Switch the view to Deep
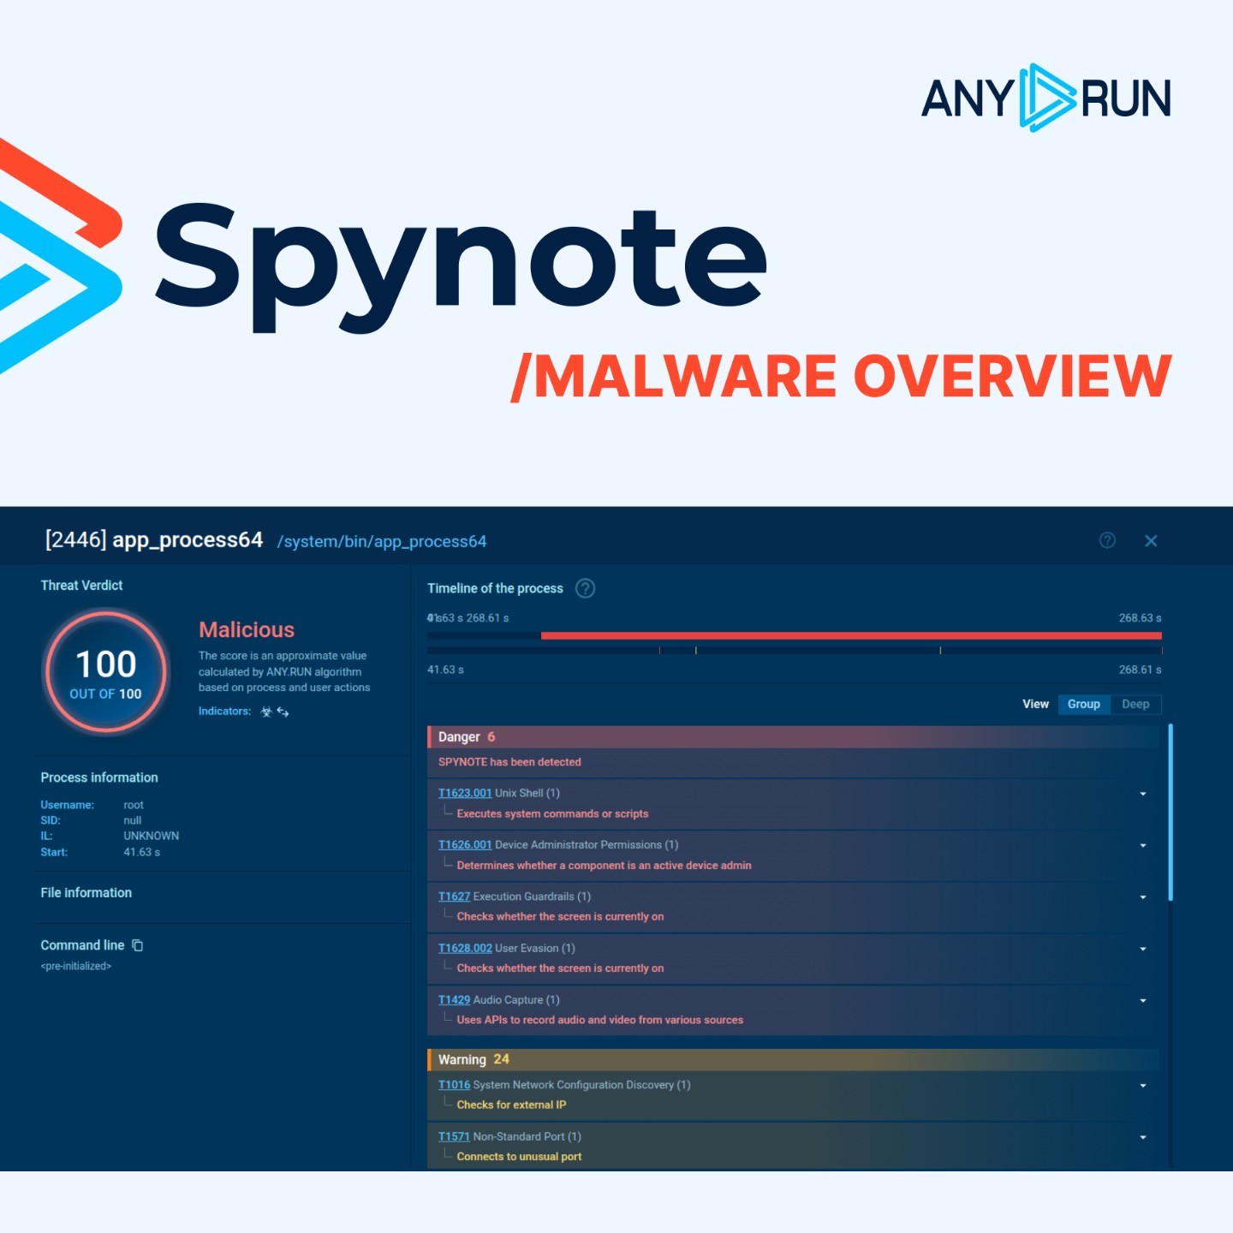Image resolution: width=1233 pixels, height=1233 pixels. click(x=1135, y=704)
